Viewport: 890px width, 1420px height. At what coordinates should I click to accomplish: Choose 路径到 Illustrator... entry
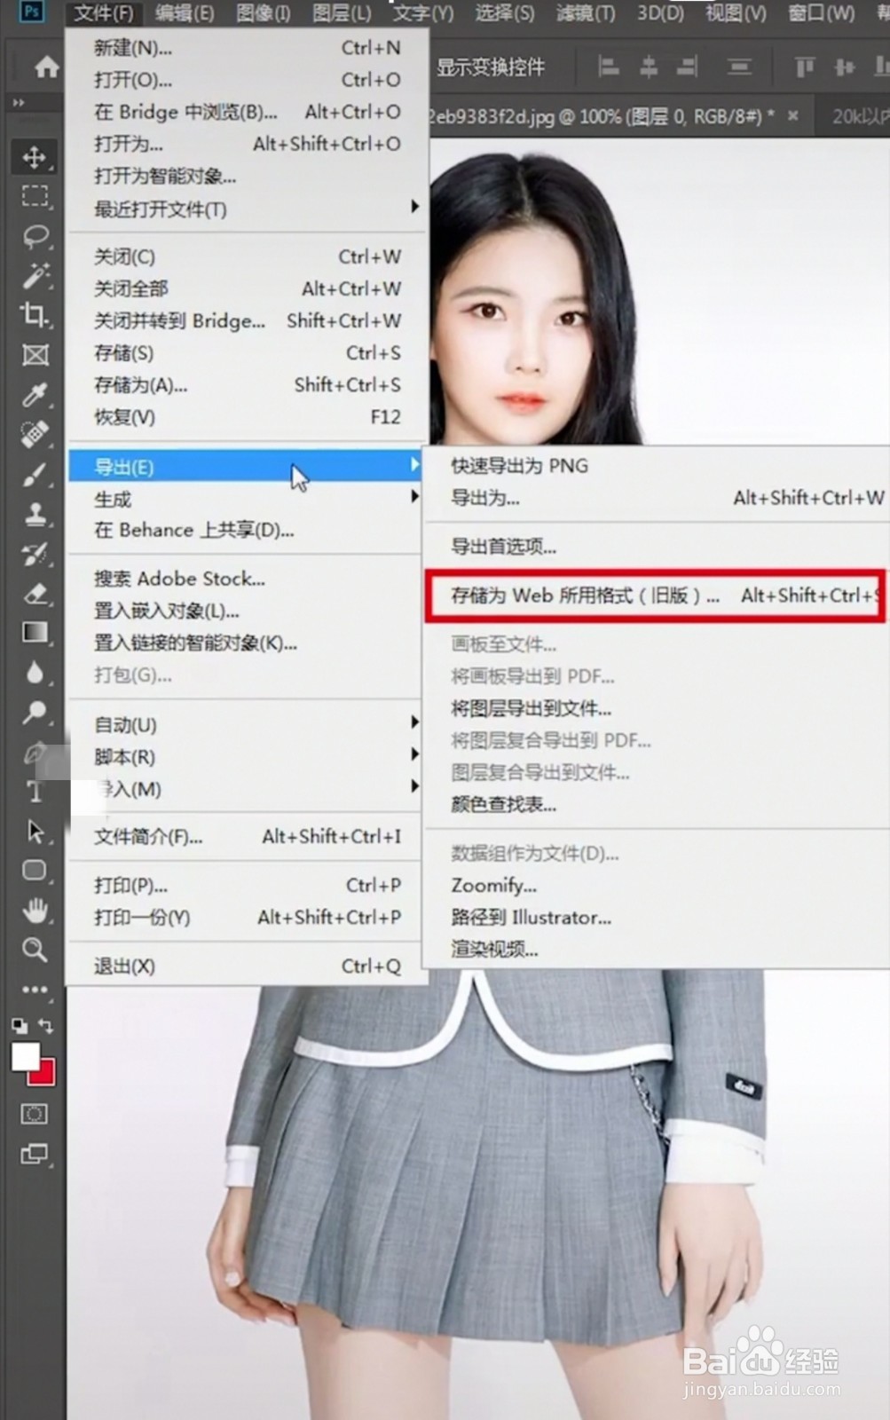657,917
